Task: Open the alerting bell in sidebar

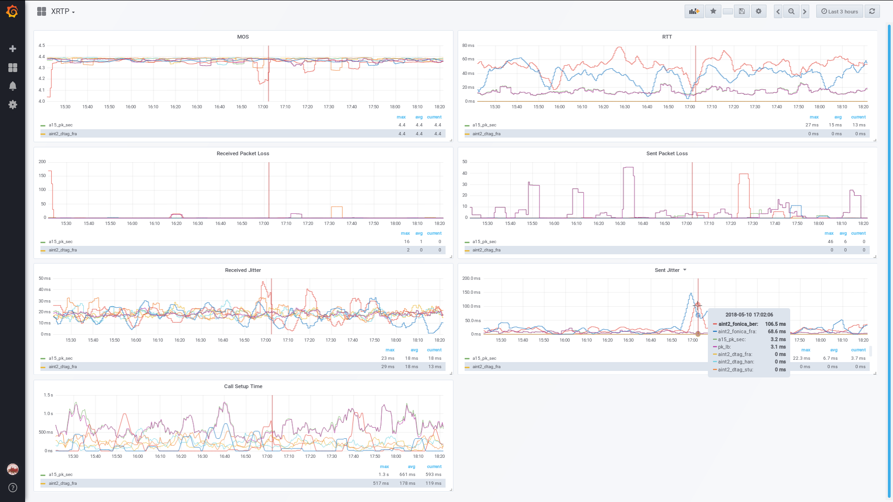Action: 13,86
